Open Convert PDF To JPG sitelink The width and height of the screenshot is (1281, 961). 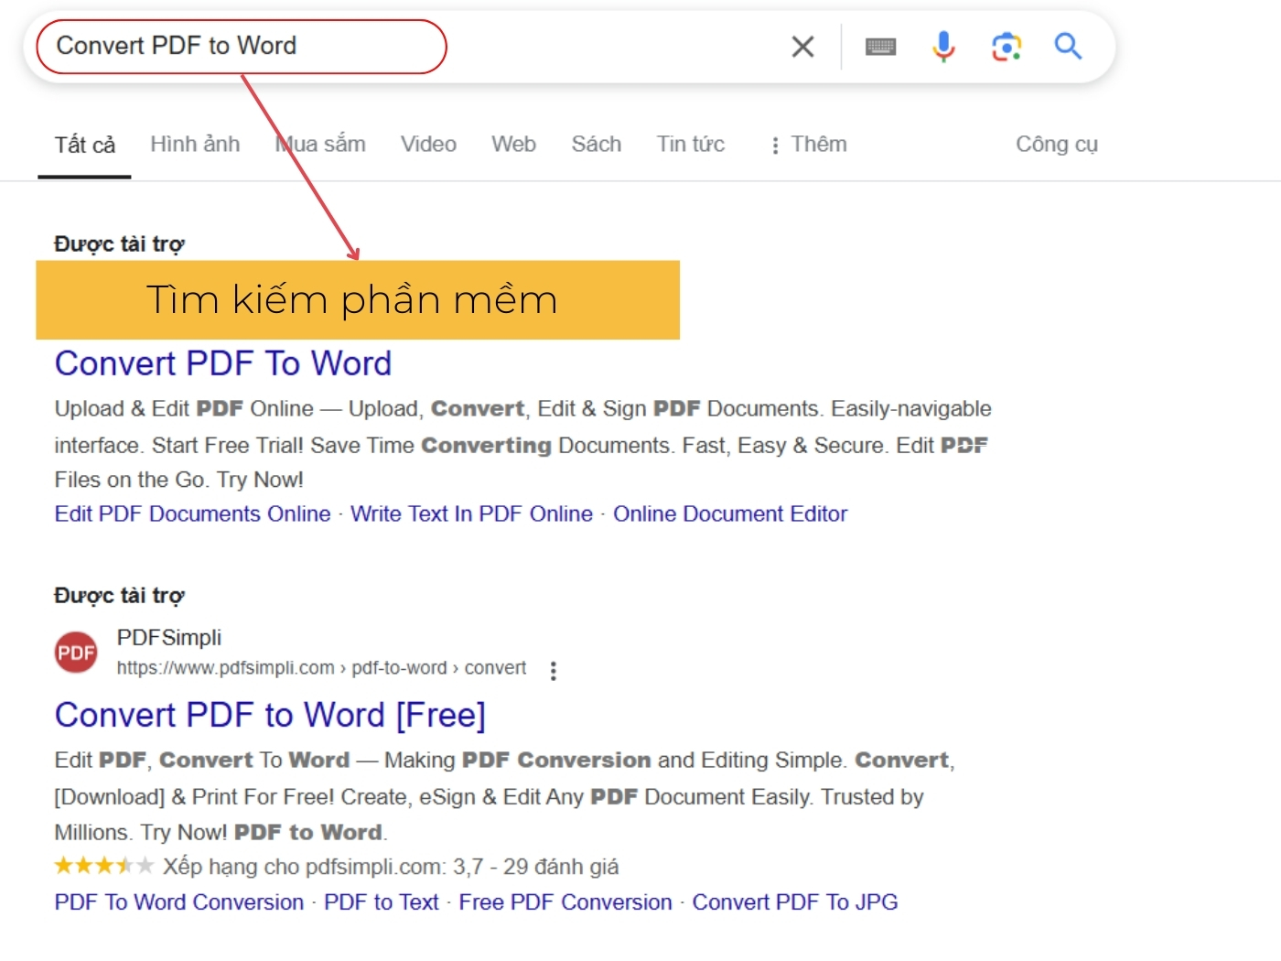coord(795,902)
